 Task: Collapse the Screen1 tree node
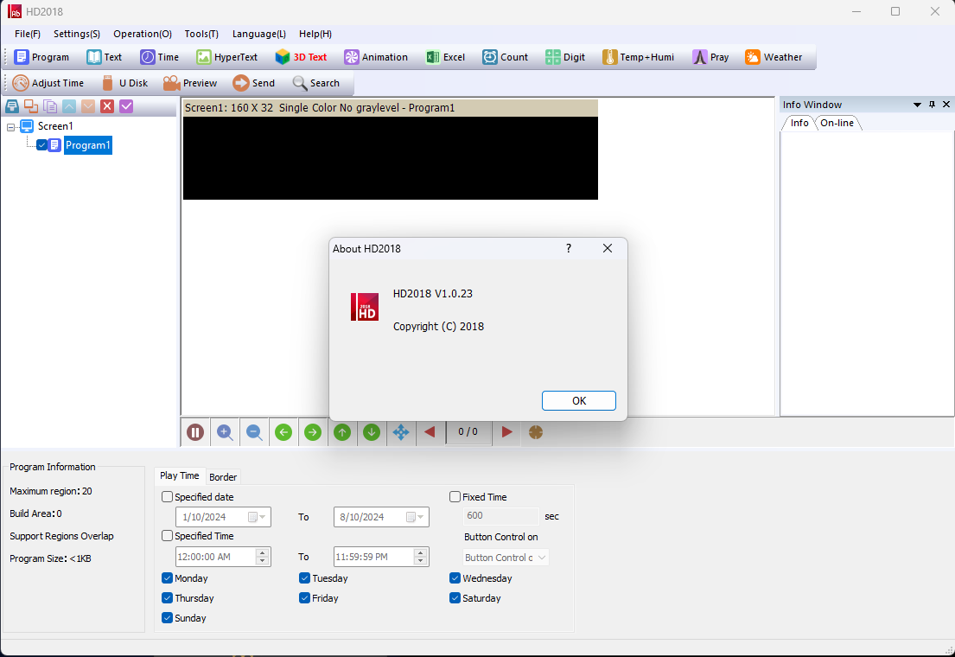pos(11,127)
